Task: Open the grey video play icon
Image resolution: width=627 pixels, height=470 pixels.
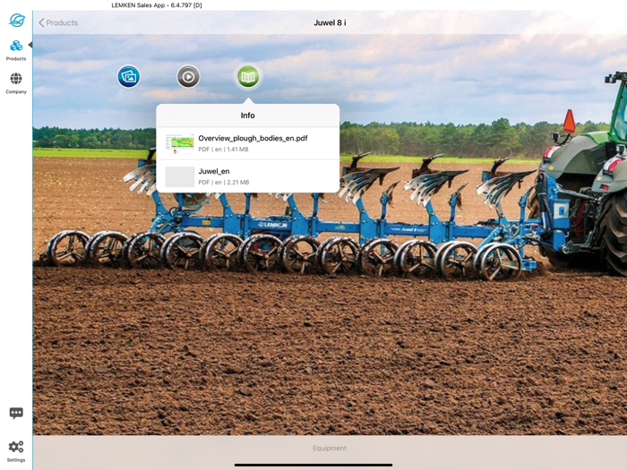Action: point(188,76)
